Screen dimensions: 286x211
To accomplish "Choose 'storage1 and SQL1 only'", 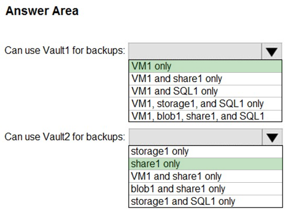I will (205, 202).
